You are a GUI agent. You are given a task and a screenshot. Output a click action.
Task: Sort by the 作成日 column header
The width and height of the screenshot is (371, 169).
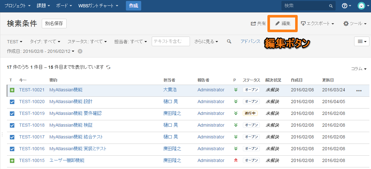pyautogui.click(x=297, y=80)
